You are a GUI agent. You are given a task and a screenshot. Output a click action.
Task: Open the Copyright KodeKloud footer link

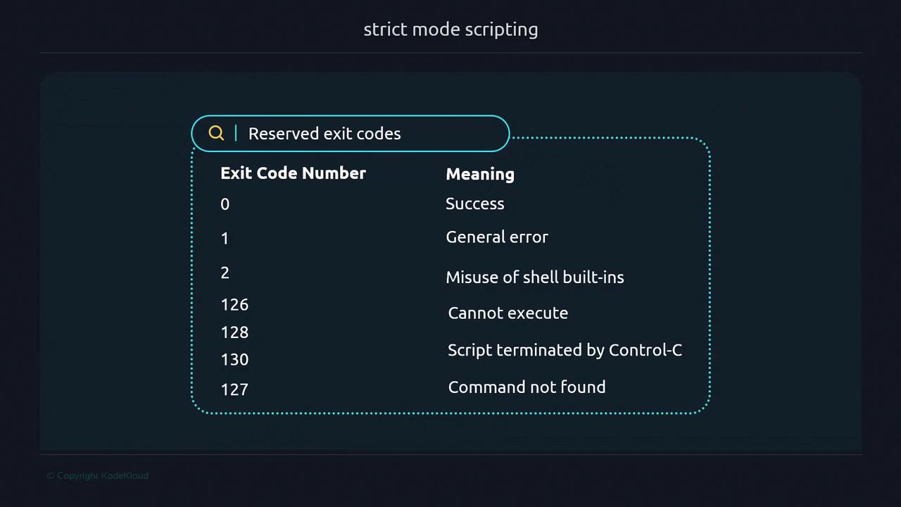point(98,476)
